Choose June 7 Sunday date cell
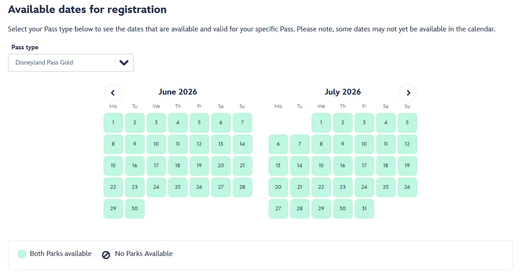This screenshot has height=277, width=520. pyautogui.click(x=243, y=123)
